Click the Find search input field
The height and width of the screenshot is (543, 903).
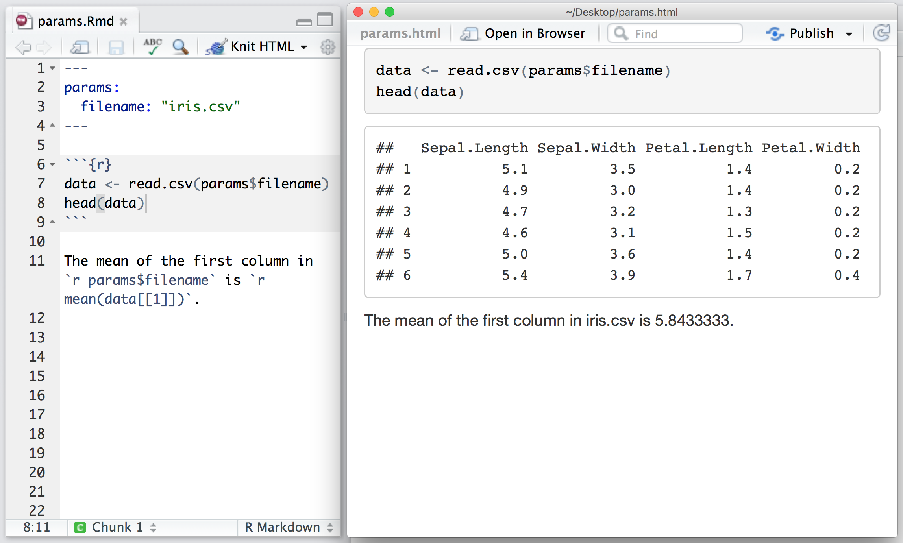point(677,33)
